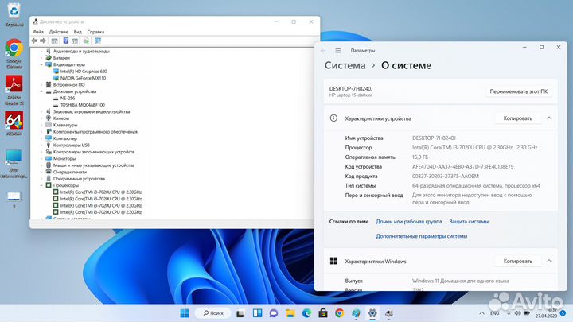This screenshot has height=322, width=573.
Task: Copy device specs with Копировать button
Action: pyautogui.click(x=517, y=118)
